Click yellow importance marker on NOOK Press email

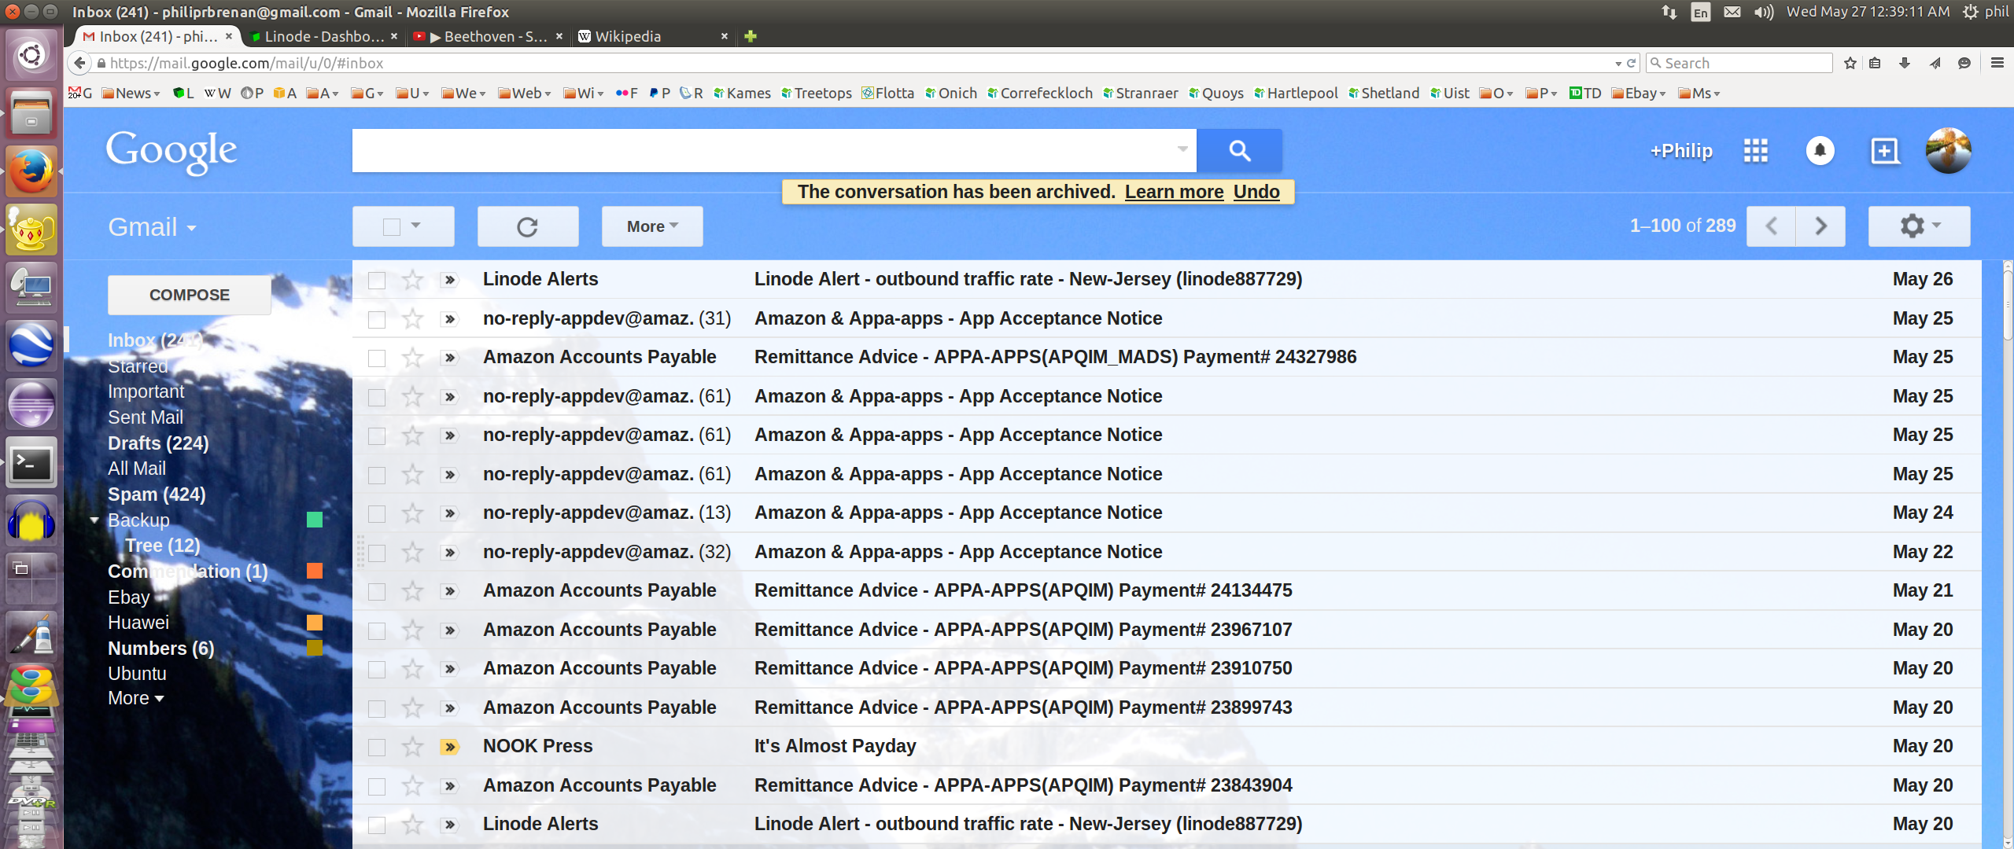click(449, 747)
